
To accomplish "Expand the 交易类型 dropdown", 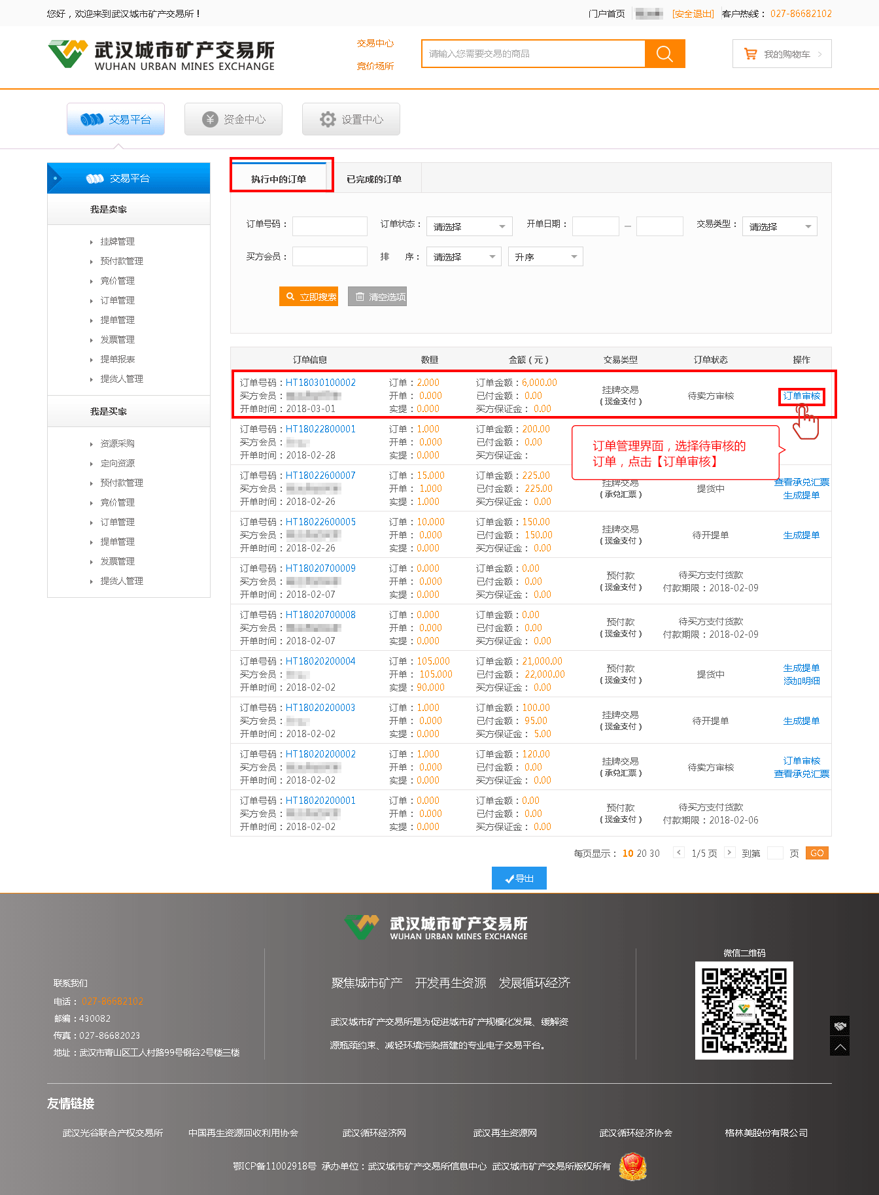I will click(x=779, y=226).
